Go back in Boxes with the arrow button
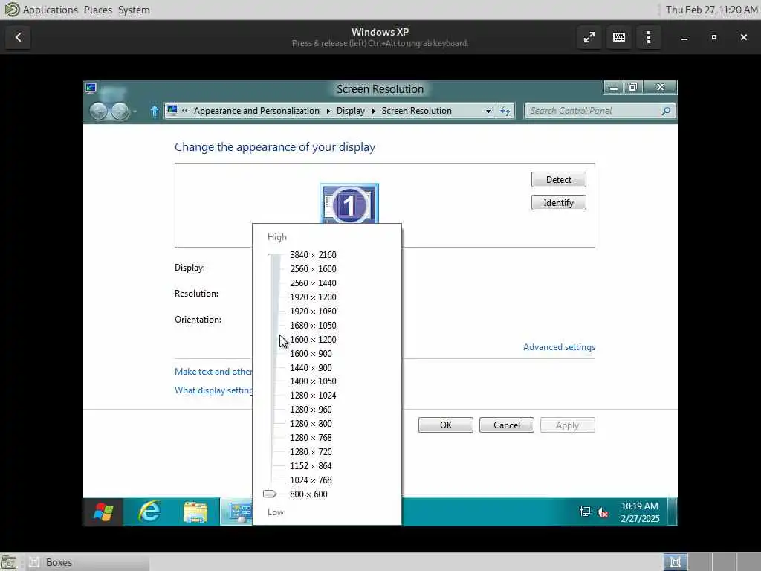This screenshot has width=761, height=571. [x=19, y=37]
